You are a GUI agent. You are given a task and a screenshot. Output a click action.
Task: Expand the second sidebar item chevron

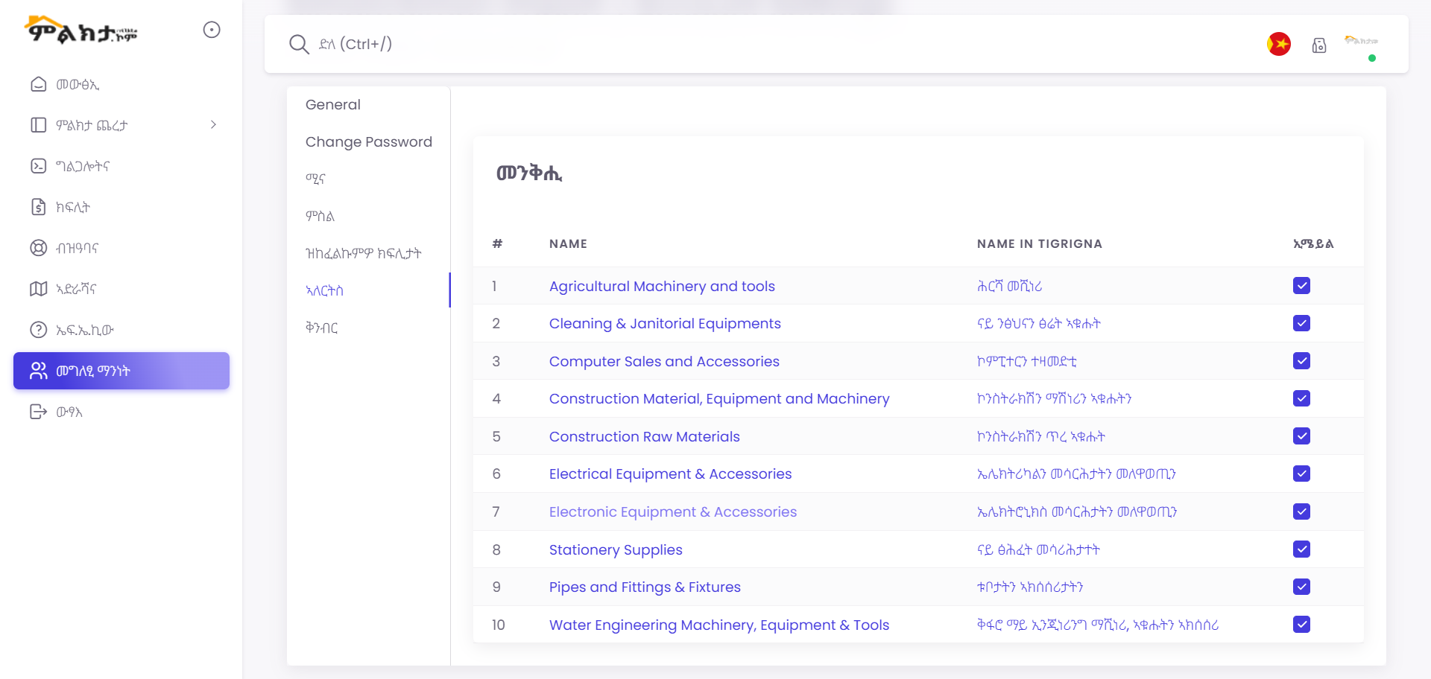coord(213,125)
